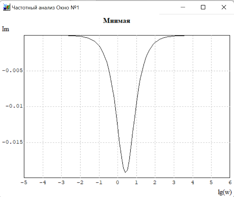234x197 pixels.
Task: Click the x-axis tick label -5
Action: point(24,182)
